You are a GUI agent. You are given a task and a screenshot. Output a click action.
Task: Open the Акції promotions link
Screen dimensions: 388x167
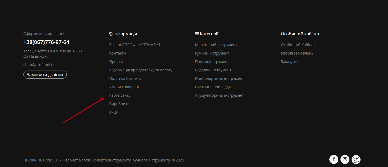click(114, 112)
